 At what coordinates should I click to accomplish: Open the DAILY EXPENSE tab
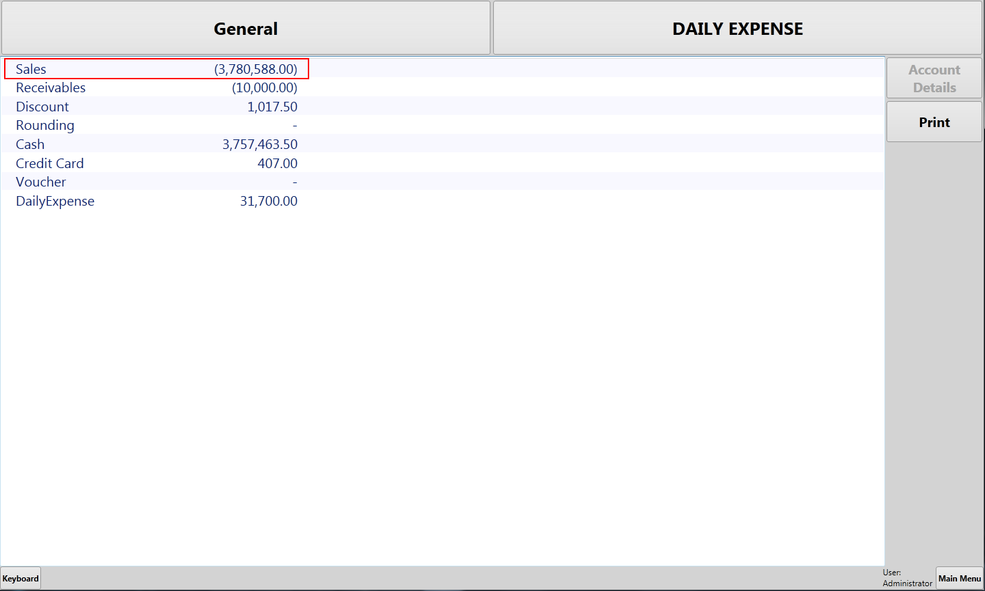[737, 29]
